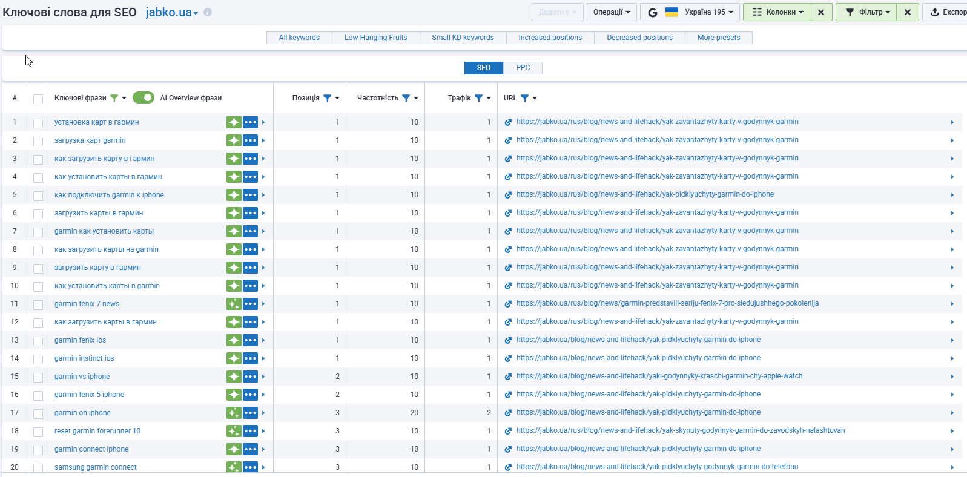Switch to the SEO tab
The height and width of the screenshot is (477, 967).
coord(484,68)
